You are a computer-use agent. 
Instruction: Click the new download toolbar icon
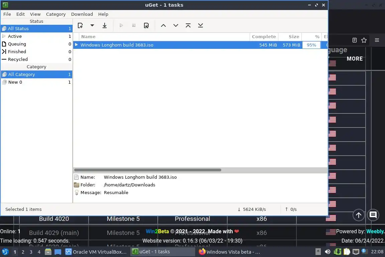80,25
